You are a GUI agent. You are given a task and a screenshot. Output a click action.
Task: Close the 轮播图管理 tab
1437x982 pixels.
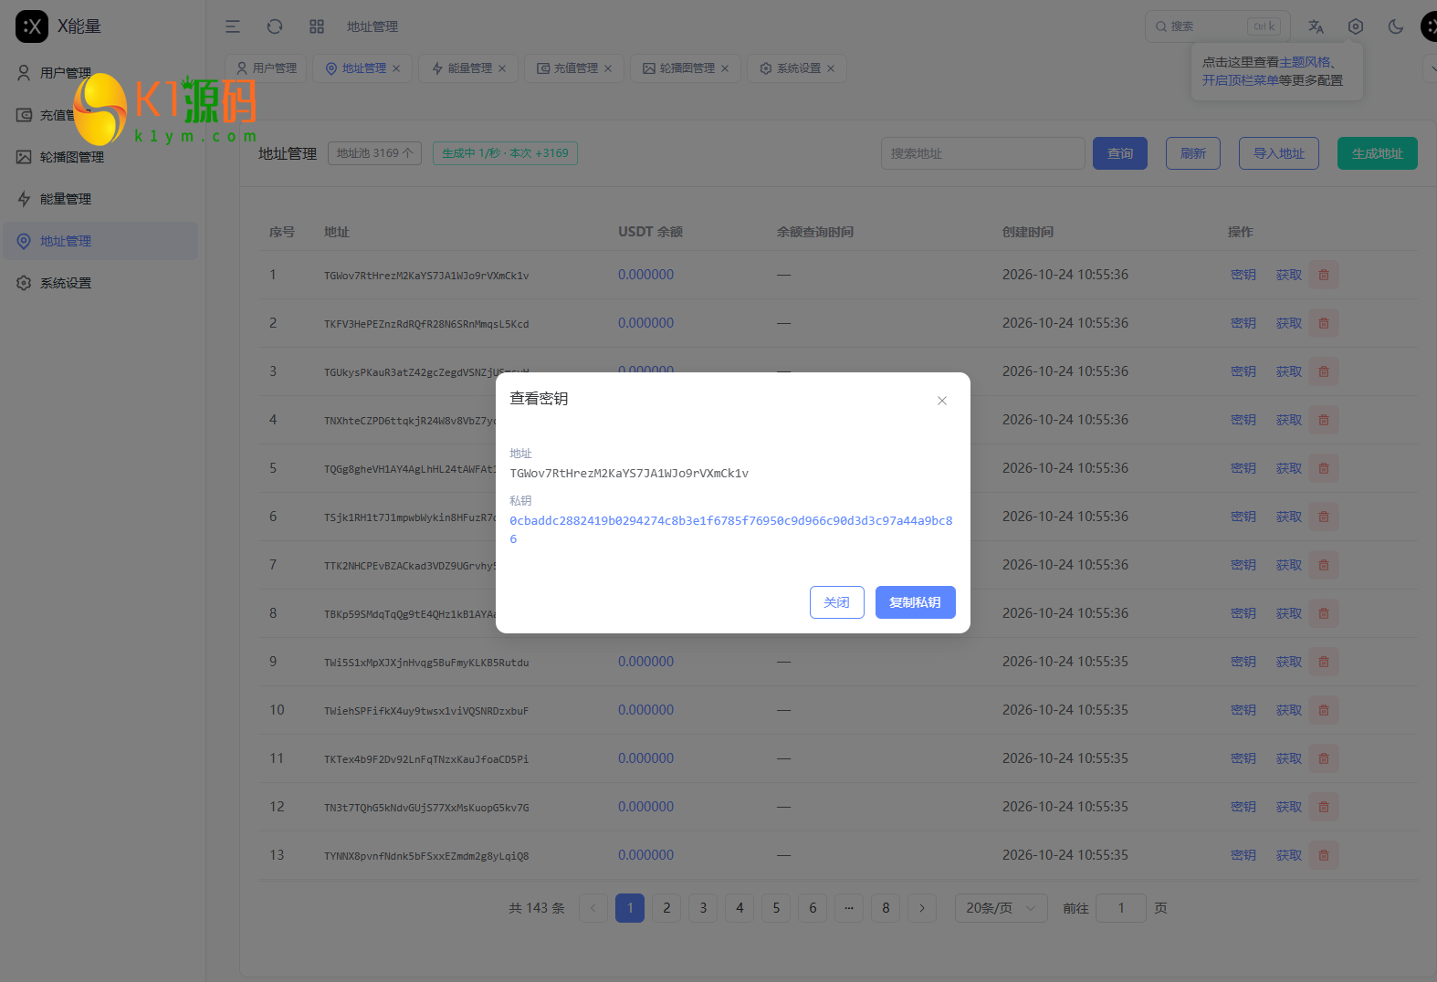[x=725, y=68]
